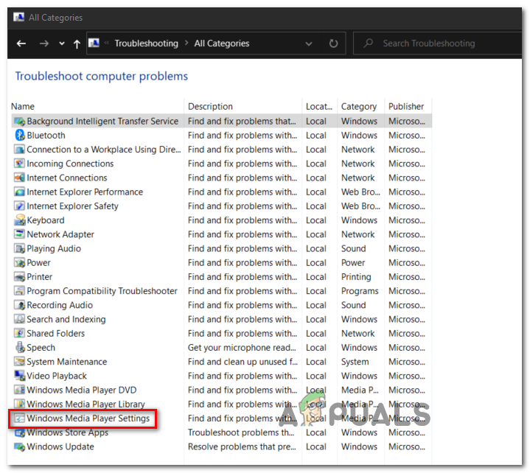Click the Incoming Connections icon

pyautogui.click(x=20, y=164)
